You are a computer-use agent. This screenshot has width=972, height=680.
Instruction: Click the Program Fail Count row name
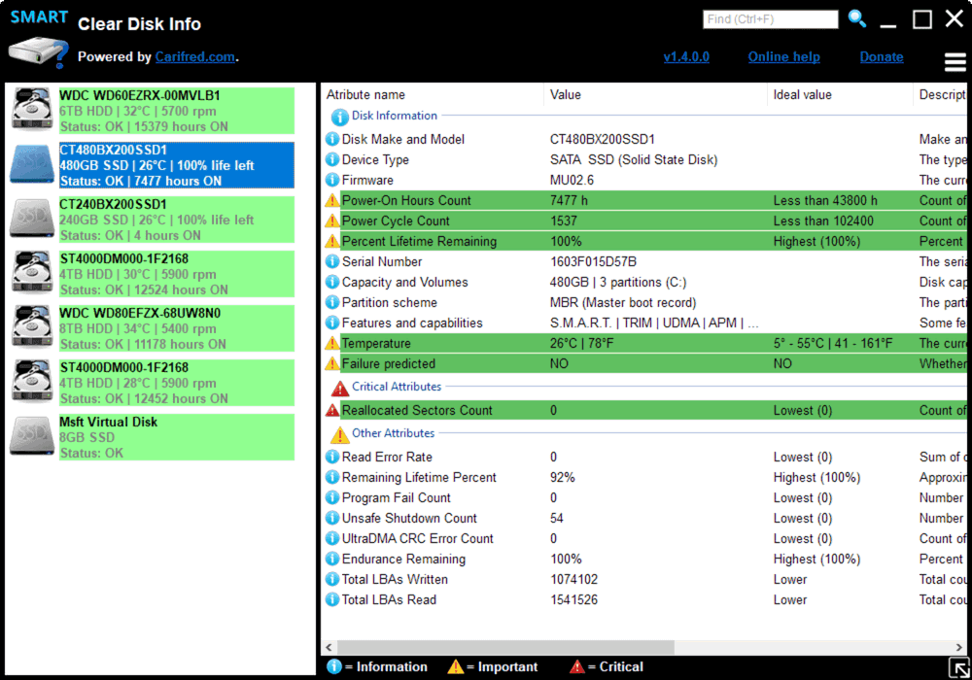[x=397, y=498]
